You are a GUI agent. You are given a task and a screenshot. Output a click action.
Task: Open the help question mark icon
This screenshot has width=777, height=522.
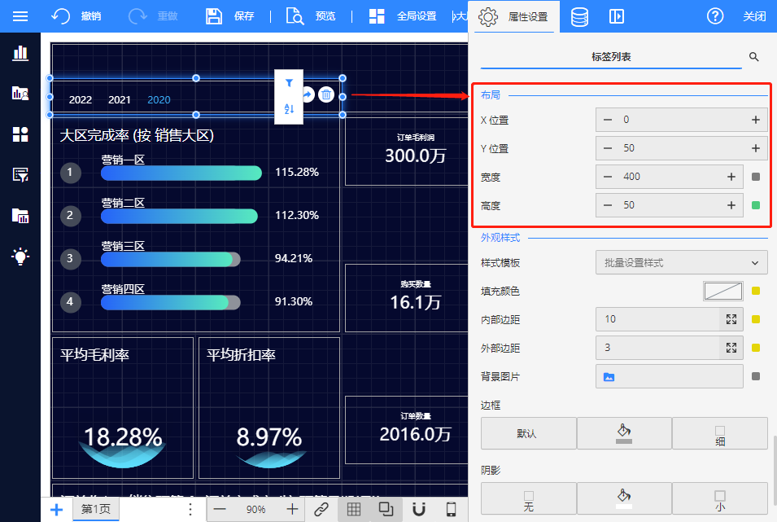(715, 16)
